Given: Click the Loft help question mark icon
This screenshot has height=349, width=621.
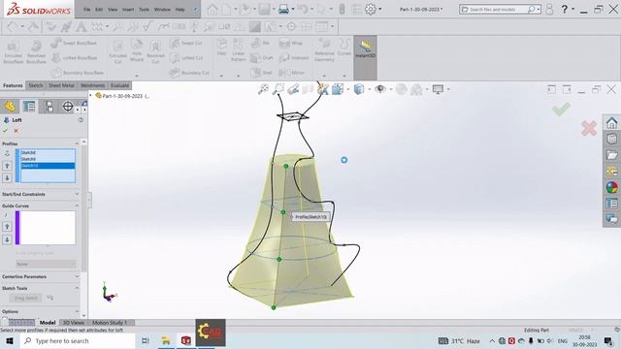Looking at the screenshot, I should point(81,120).
